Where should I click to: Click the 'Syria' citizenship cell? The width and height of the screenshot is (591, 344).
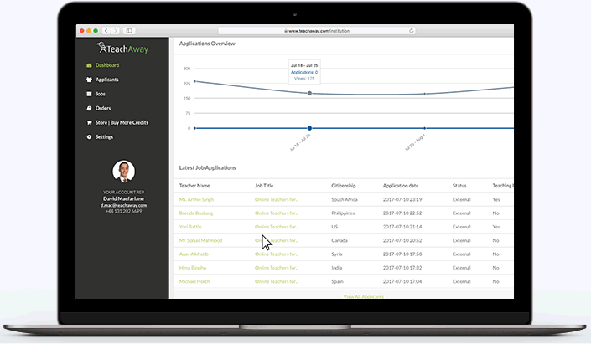pyautogui.click(x=337, y=254)
